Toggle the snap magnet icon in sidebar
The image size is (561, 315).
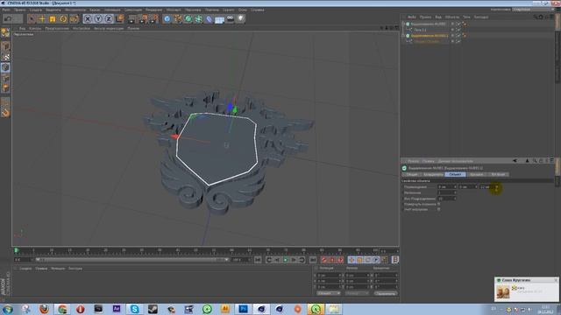coord(5,113)
